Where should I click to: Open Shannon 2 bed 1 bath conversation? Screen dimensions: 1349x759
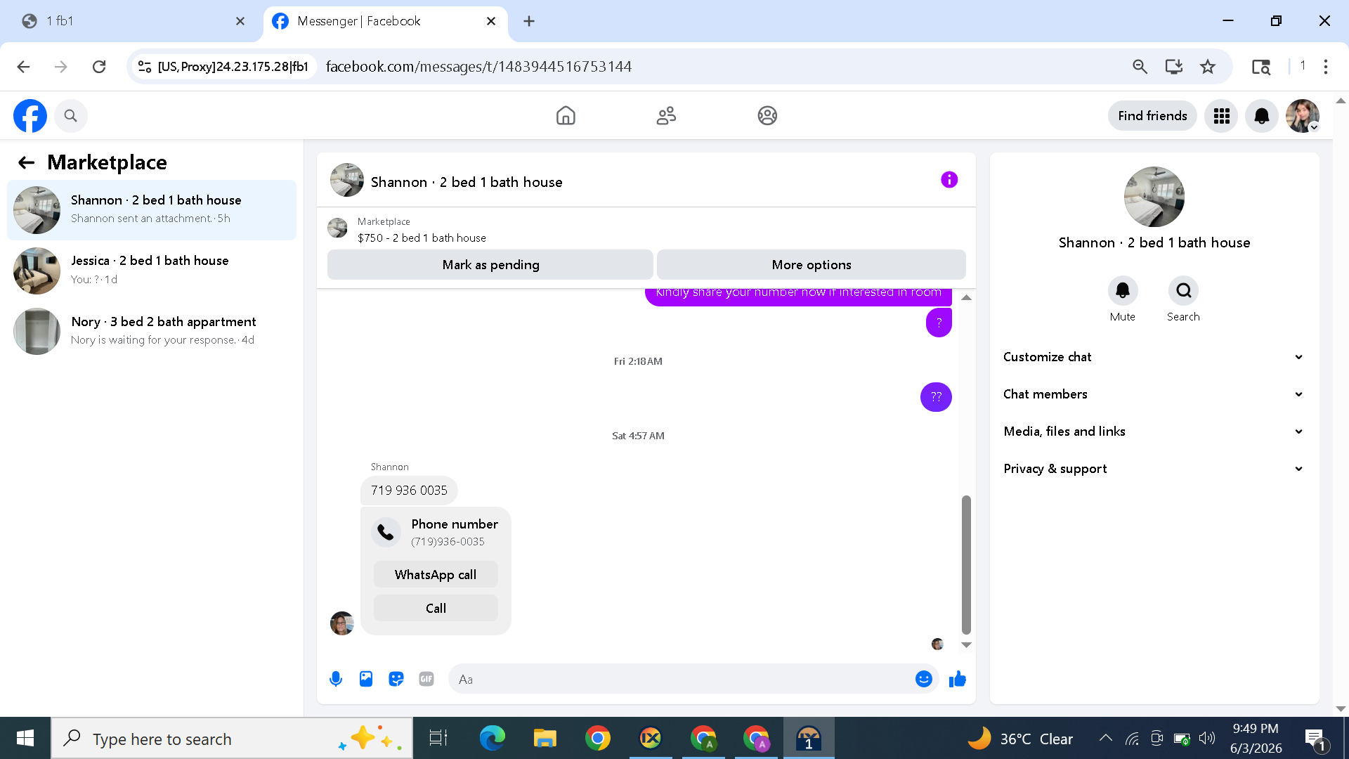(x=152, y=210)
